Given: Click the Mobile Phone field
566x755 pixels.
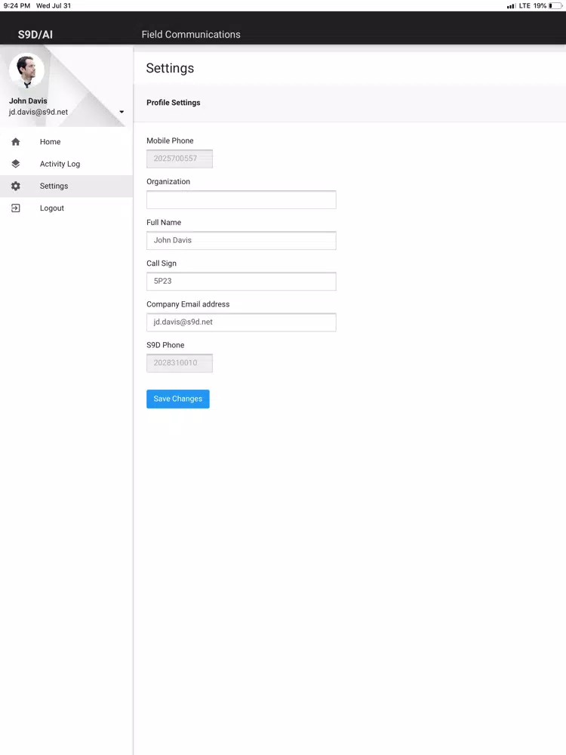Looking at the screenshot, I should pos(180,159).
